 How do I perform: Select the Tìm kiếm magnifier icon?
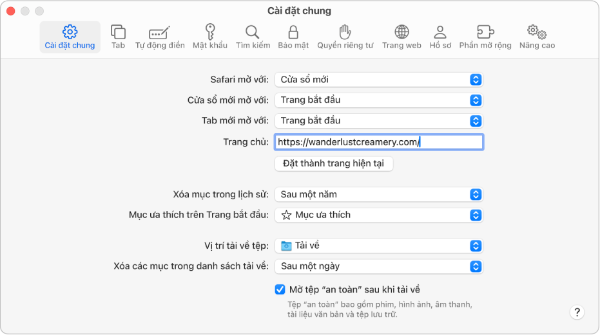253,37
